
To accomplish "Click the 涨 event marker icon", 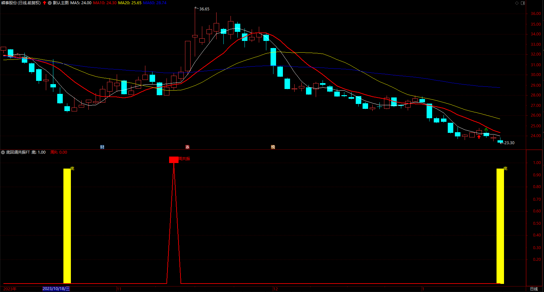I will click(x=187, y=147).
